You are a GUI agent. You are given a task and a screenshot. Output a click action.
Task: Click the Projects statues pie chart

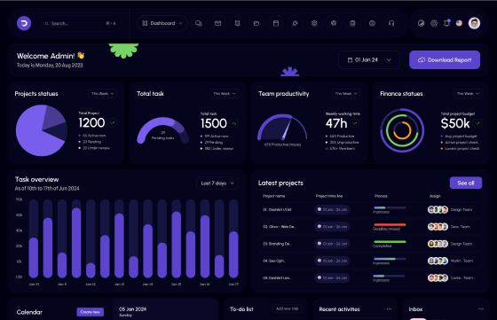(42, 130)
